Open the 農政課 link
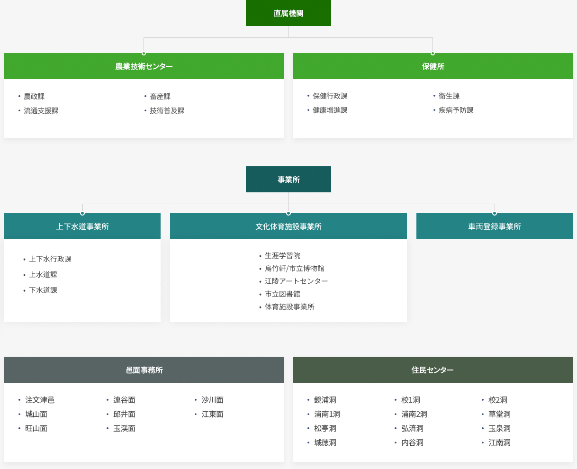The image size is (577, 469). tap(34, 96)
